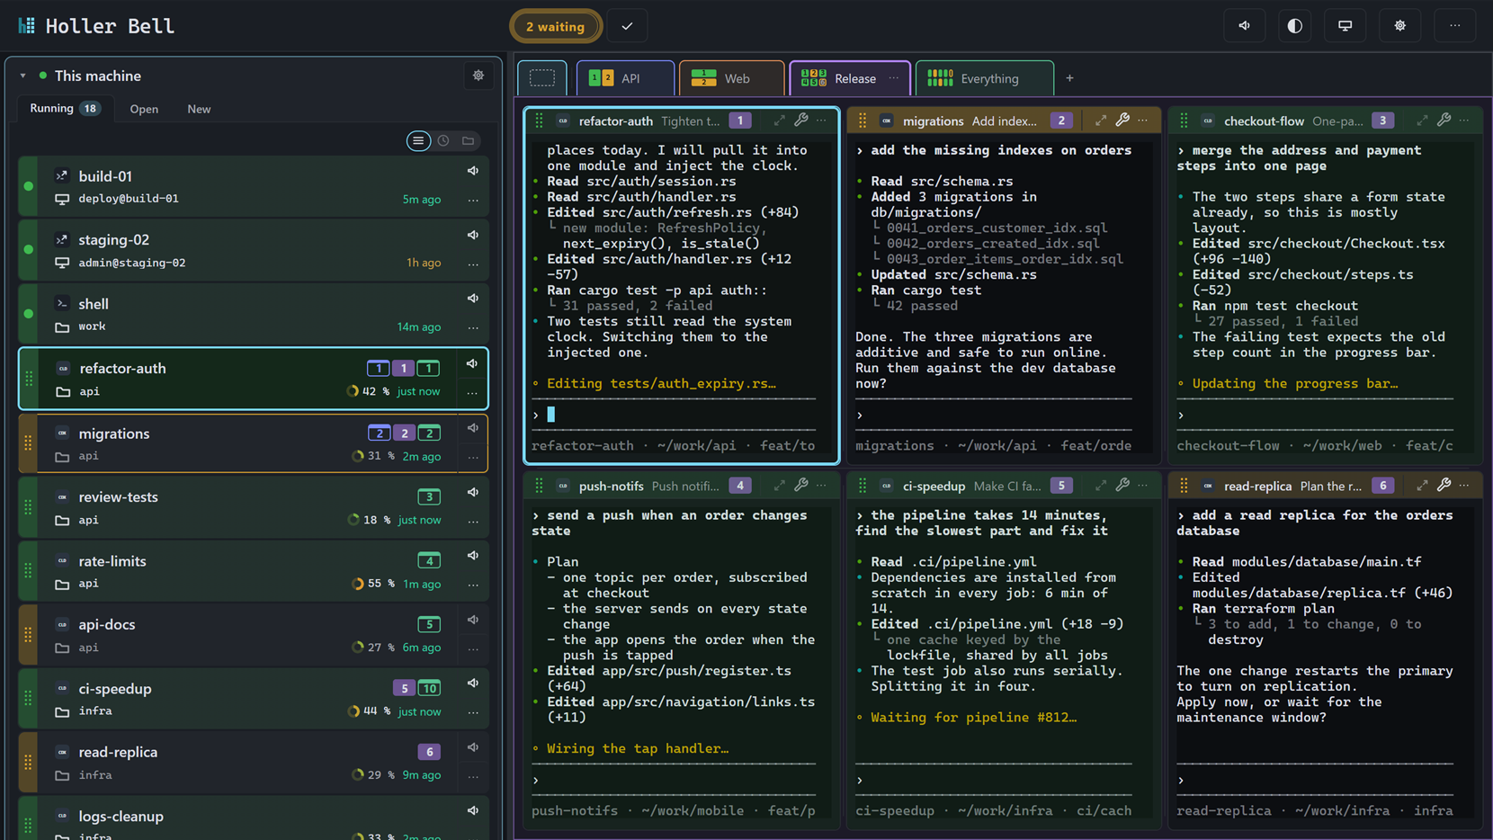Open the API workspace tab
This screenshot has height=840, width=1493.
pos(625,78)
